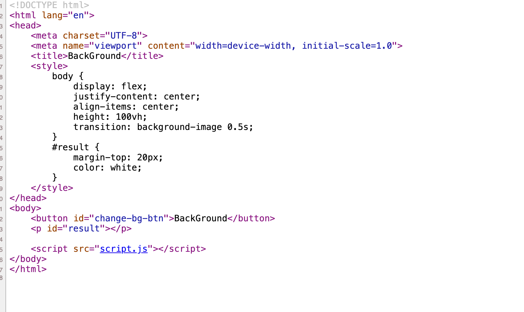
Task: Open the script.js link
Action: [x=124, y=249]
